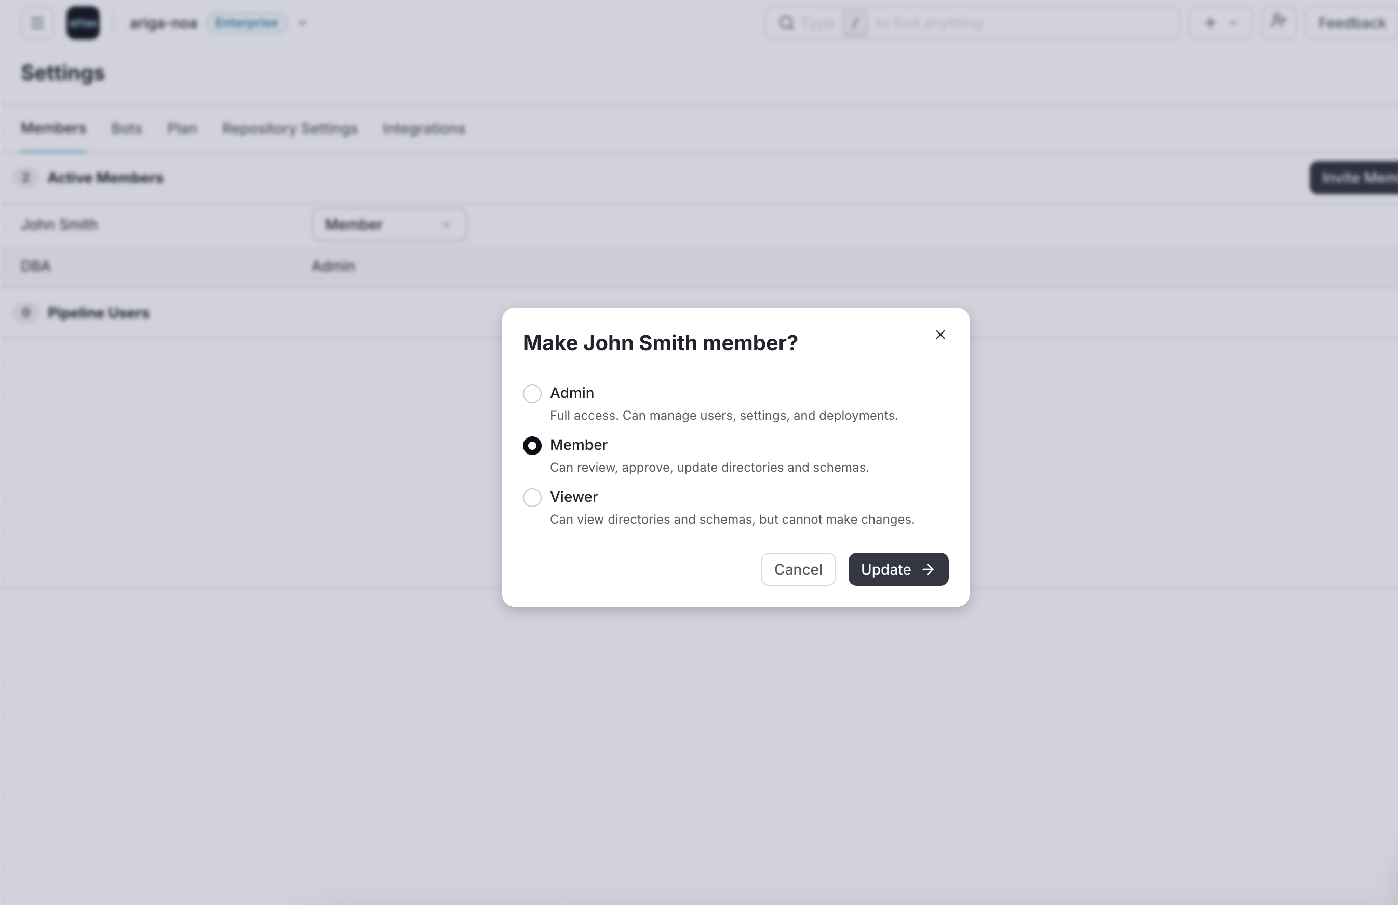
Task: Click the Admin role text for DBA
Action: click(333, 266)
